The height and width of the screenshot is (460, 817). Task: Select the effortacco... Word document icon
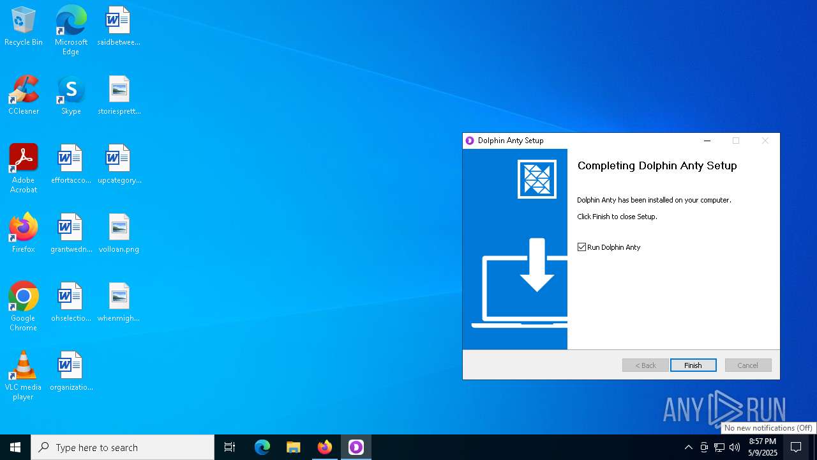[x=71, y=165]
